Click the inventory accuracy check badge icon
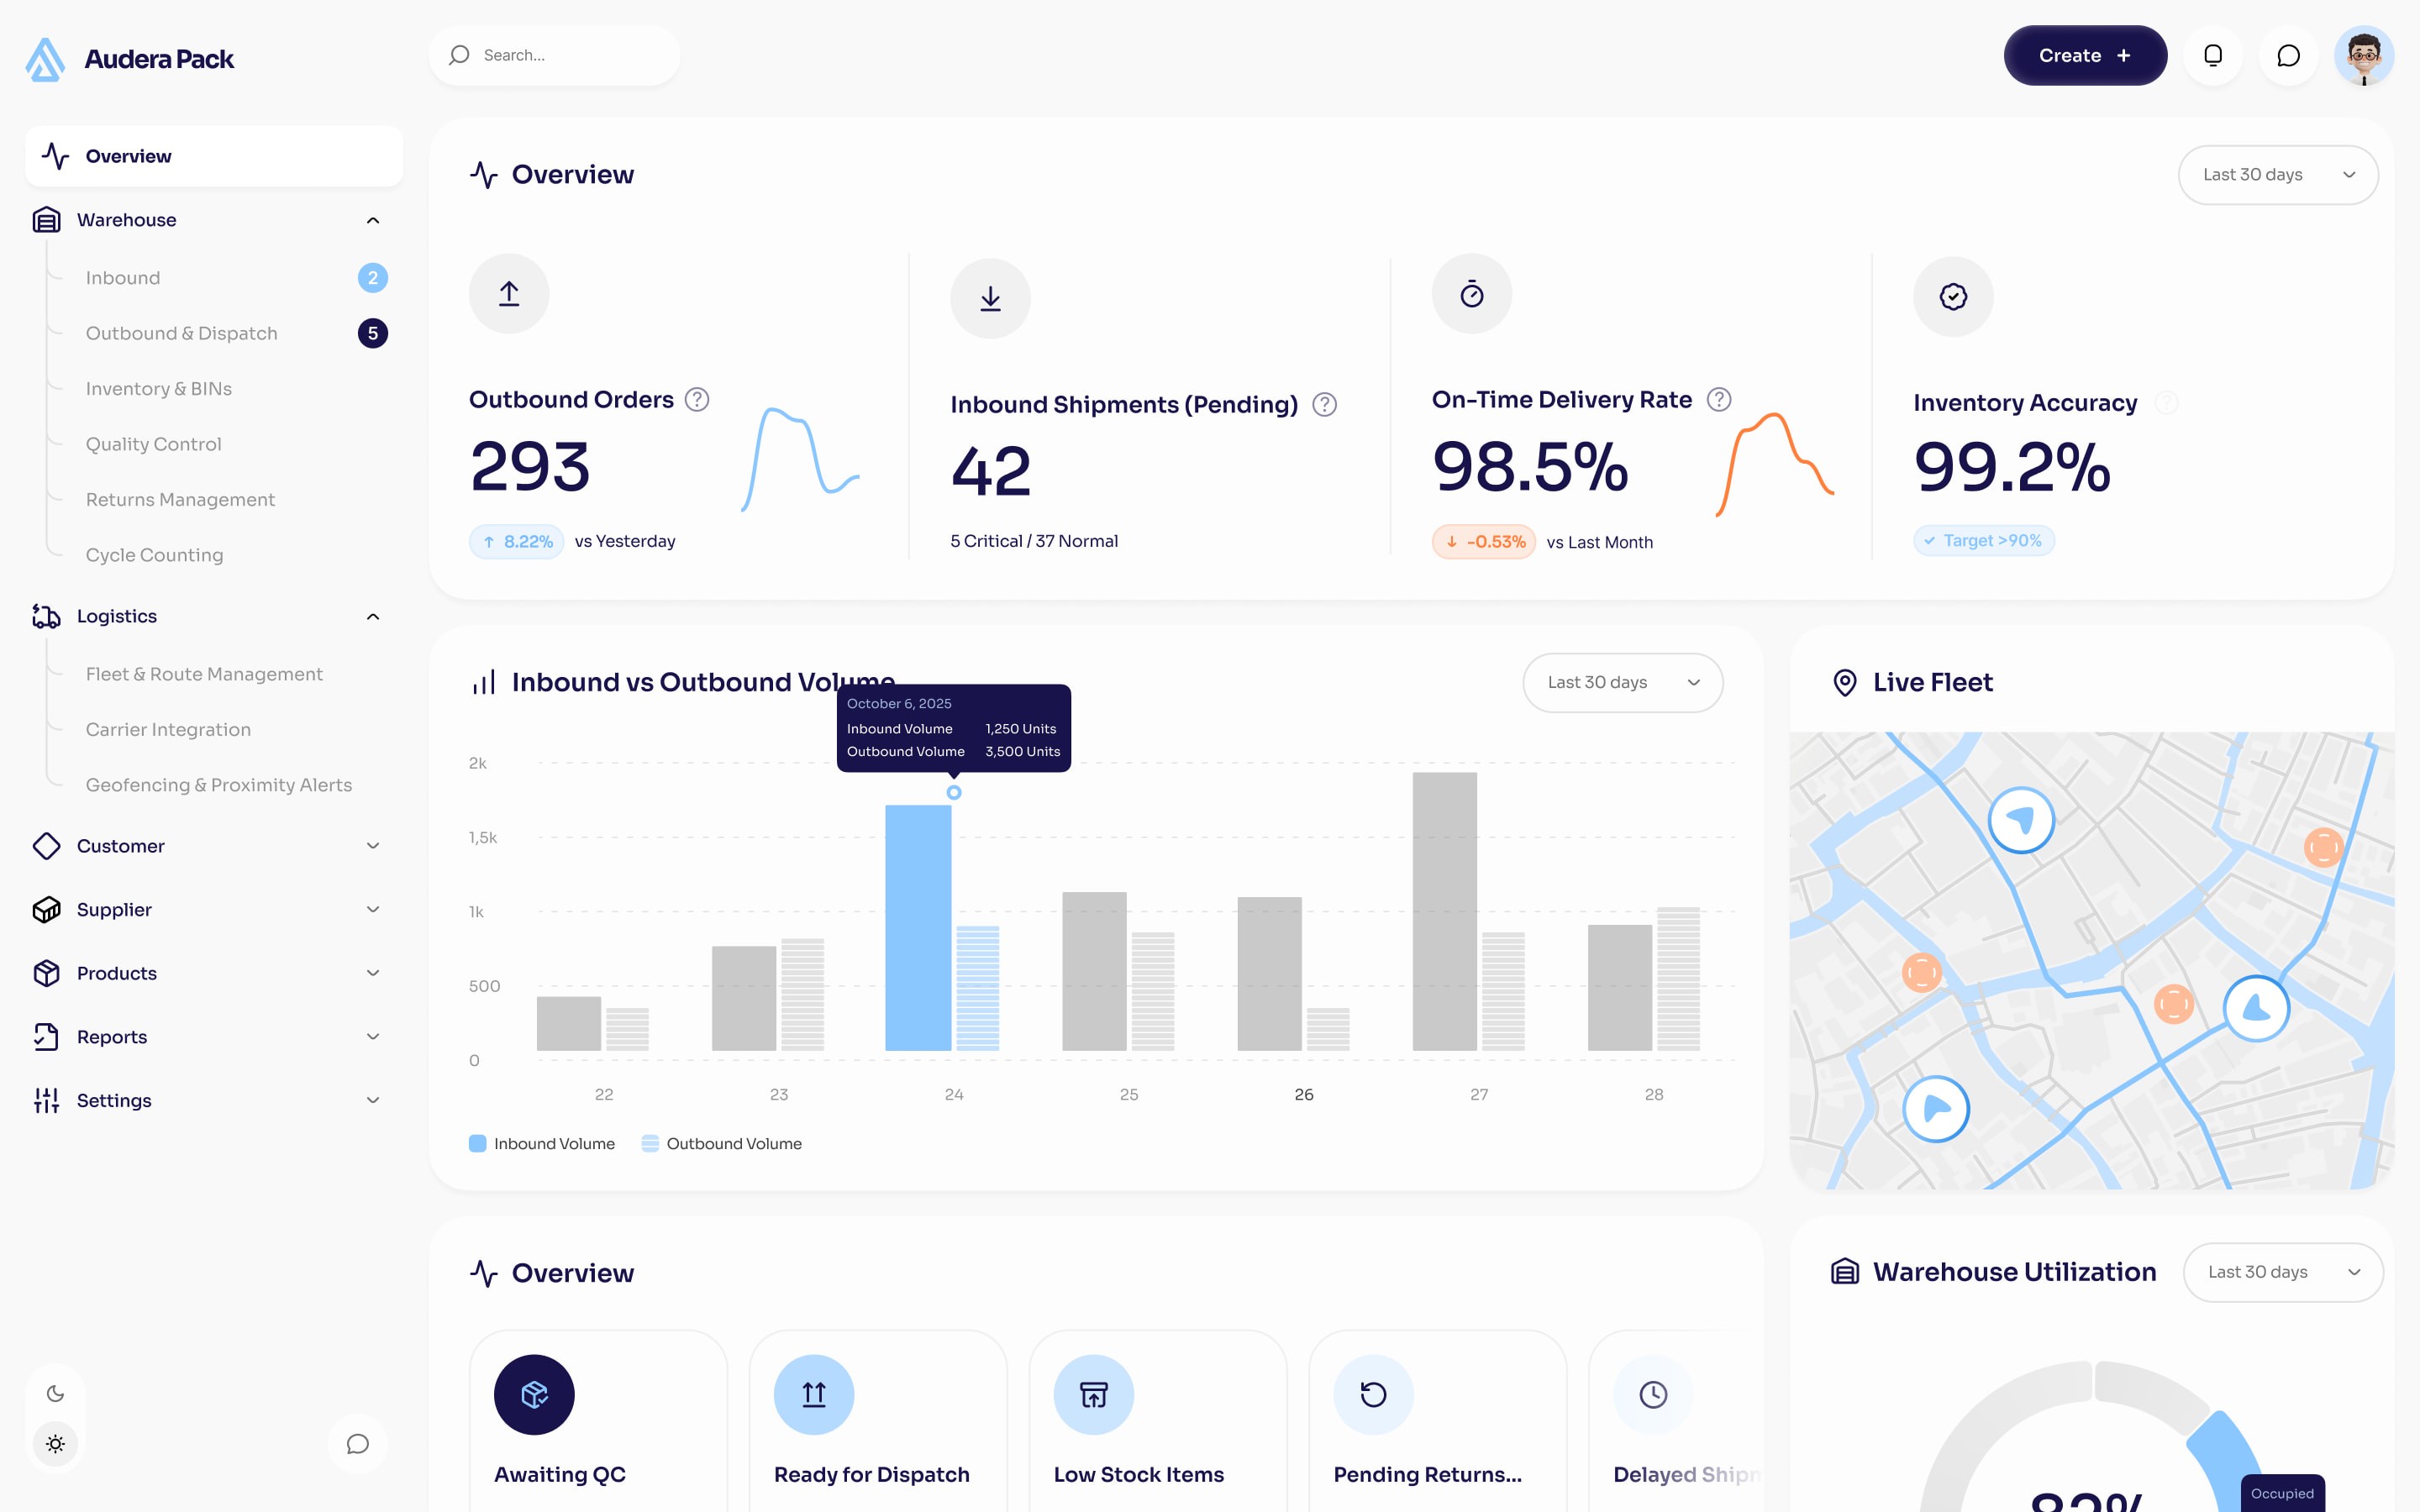This screenshot has width=2420, height=1512. (1953, 297)
